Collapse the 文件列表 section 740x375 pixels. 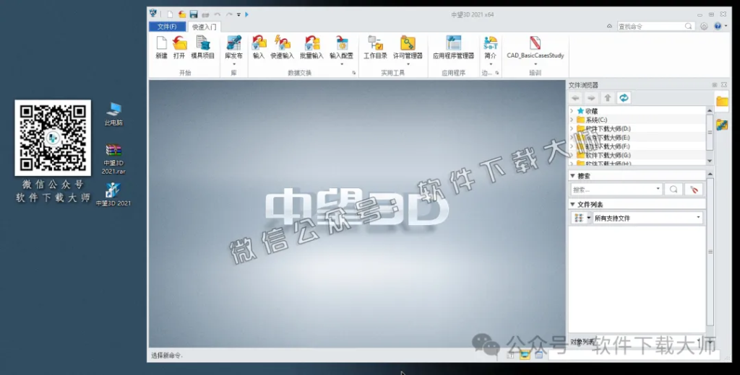click(572, 205)
